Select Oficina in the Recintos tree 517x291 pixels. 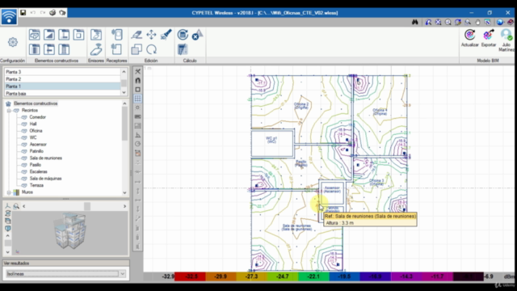[x=36, y=131]
